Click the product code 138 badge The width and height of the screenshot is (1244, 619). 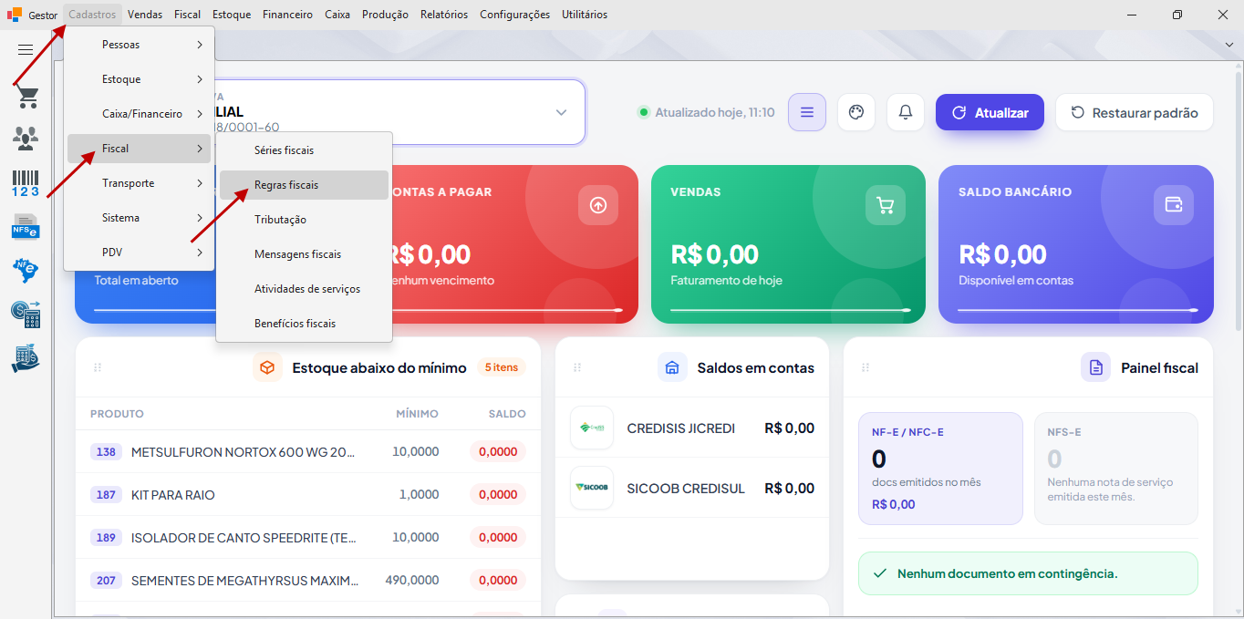pyautogui.click(x=107, y=451)
